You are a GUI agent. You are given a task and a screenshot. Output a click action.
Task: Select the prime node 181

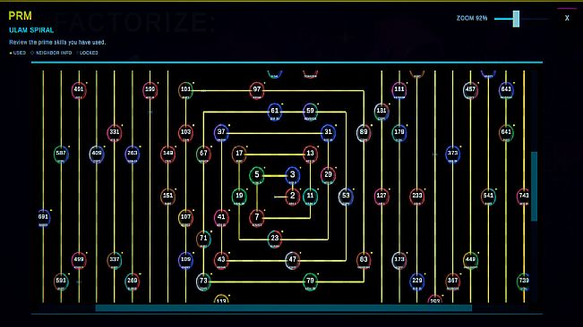click(399, 90)
